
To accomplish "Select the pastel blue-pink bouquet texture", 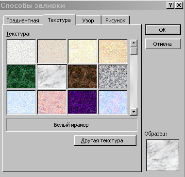I will [113, 102].
